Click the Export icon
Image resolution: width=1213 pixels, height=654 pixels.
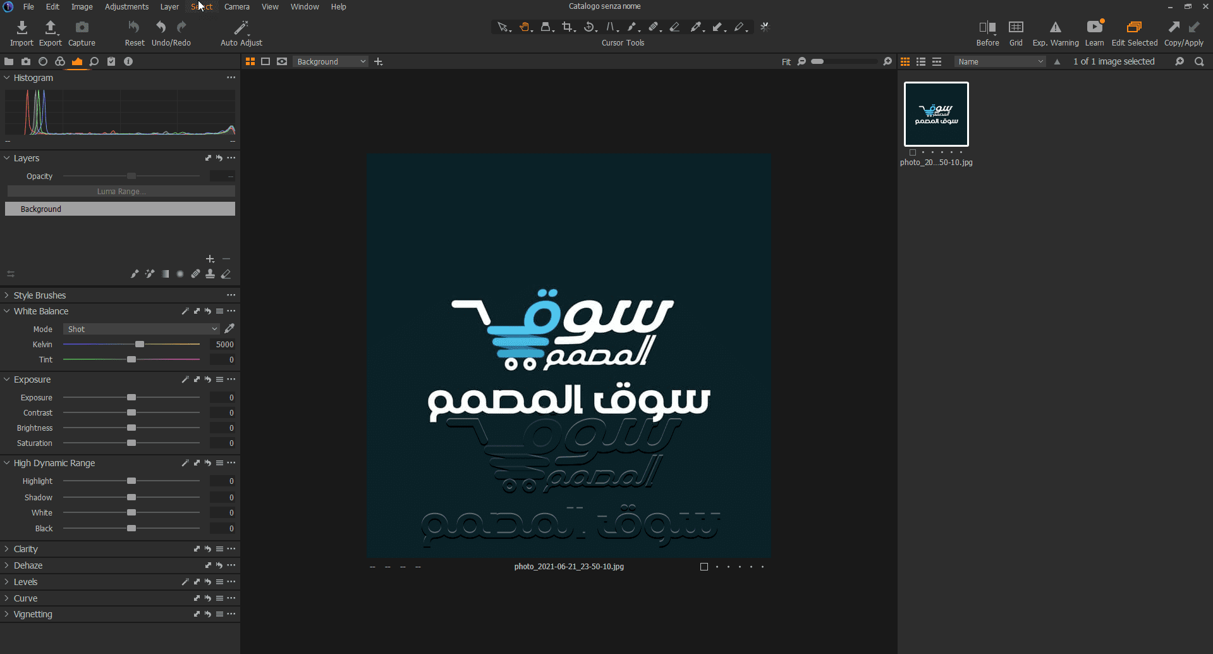click(51, 27)
